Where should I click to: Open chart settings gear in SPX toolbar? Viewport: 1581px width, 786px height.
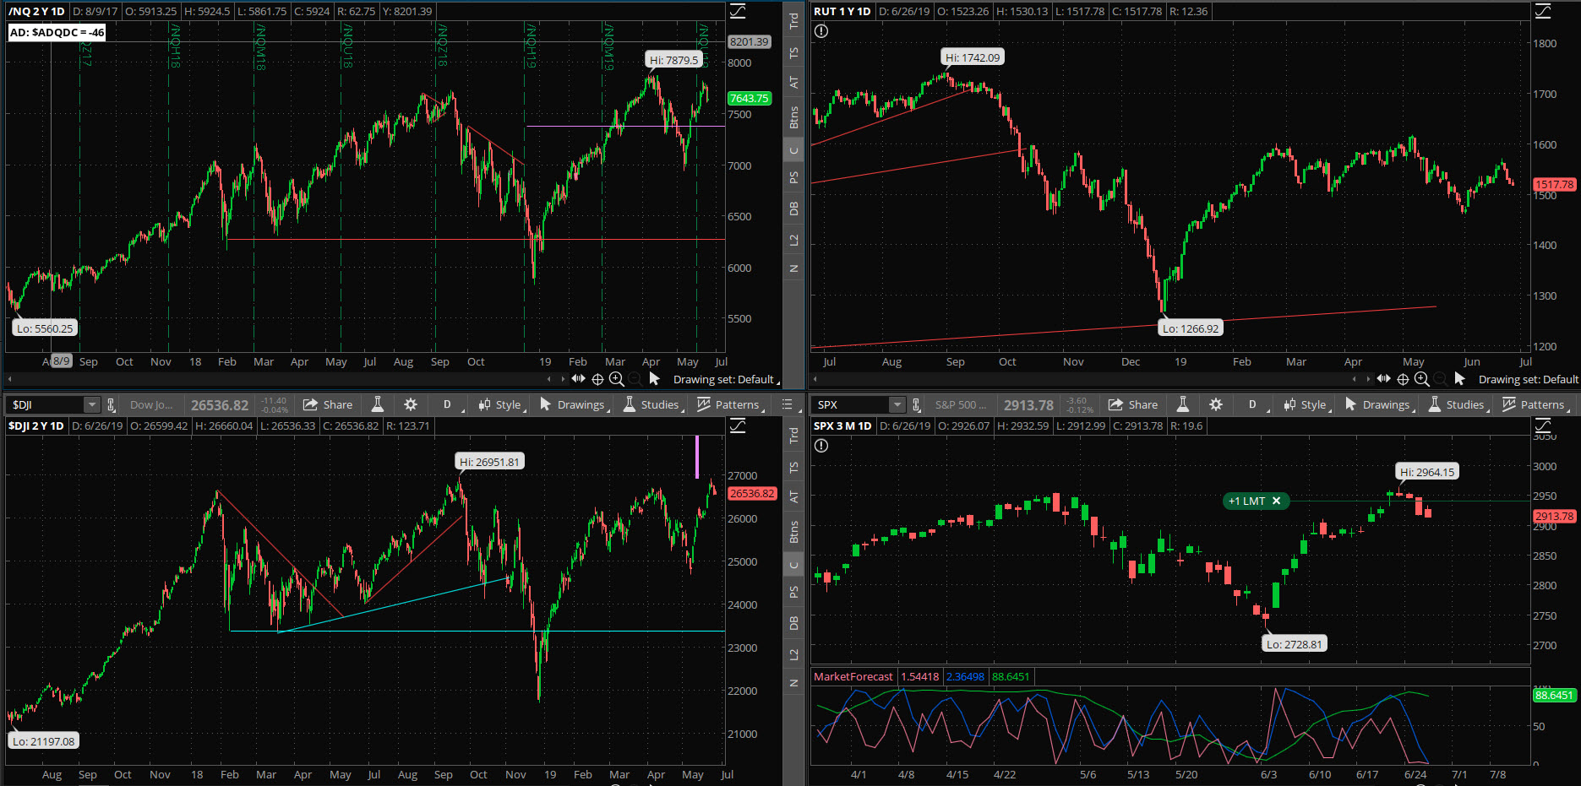pyautogui.click(x=1216, y=404)
